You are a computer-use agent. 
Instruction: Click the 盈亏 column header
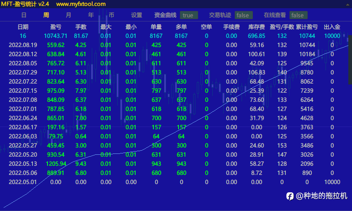click(x=56, y=27)
